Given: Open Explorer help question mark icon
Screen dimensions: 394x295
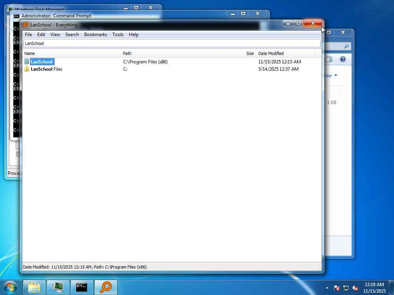Looking at the screenshot, I should (x=343, y=59).
